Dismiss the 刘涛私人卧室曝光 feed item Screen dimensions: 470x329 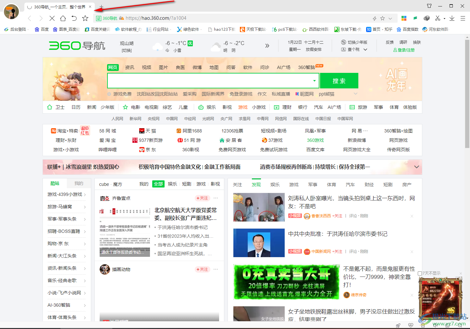pos(412,216)
